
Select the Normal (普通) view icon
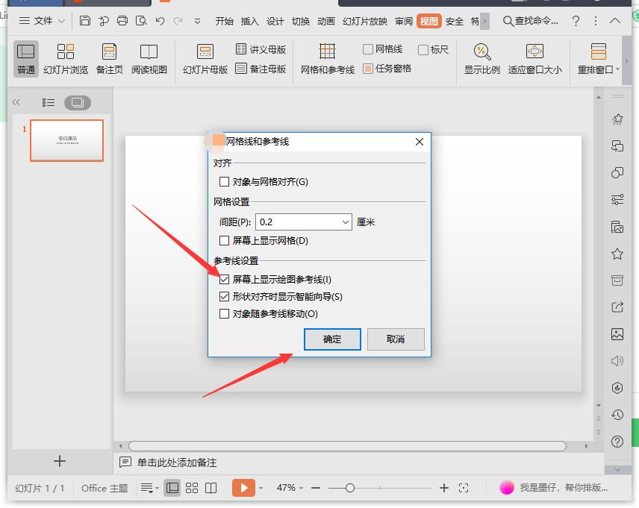click(25, 58)
